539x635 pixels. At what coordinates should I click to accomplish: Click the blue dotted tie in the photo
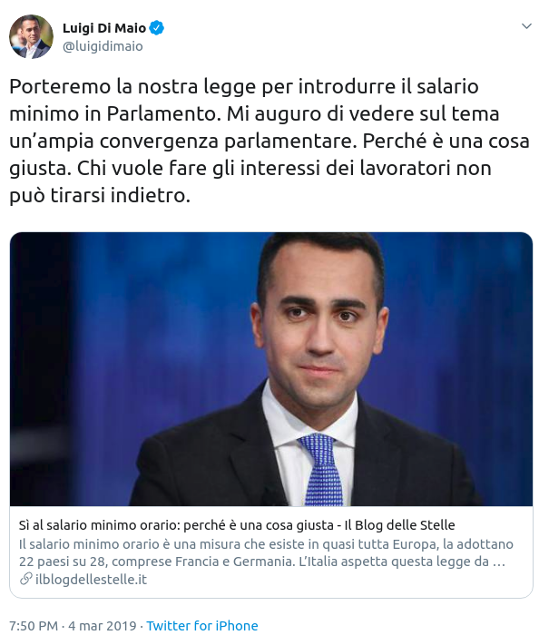pos(323,470)
